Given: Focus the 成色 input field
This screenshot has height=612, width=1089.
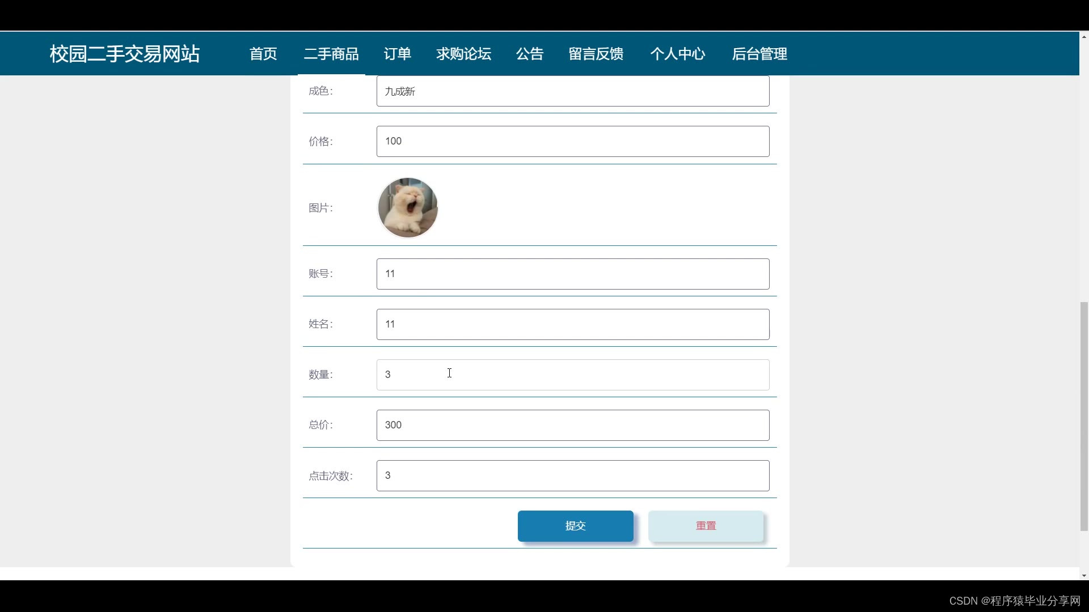Looking at the screenshot, I should tap(573, 91).
